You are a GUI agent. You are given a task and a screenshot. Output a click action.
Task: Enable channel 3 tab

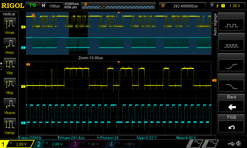click(88, 144)
